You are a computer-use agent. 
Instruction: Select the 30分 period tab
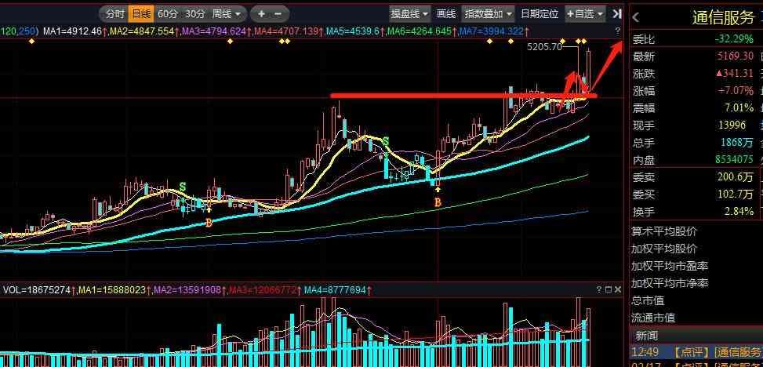tap(195, 14)
